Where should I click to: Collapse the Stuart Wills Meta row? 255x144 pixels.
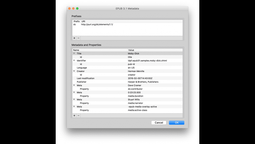click(74, 99)
